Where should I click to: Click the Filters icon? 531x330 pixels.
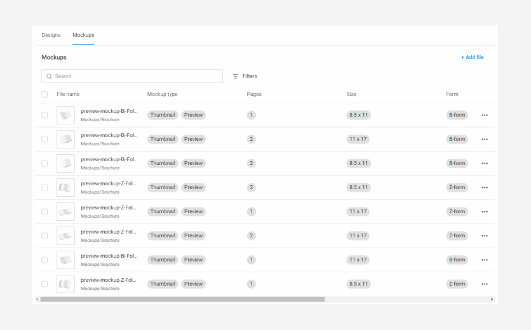pos(236,76)
